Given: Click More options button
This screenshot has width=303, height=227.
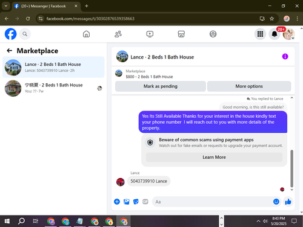Looking at the screenshot, I should tap(249, 86).
